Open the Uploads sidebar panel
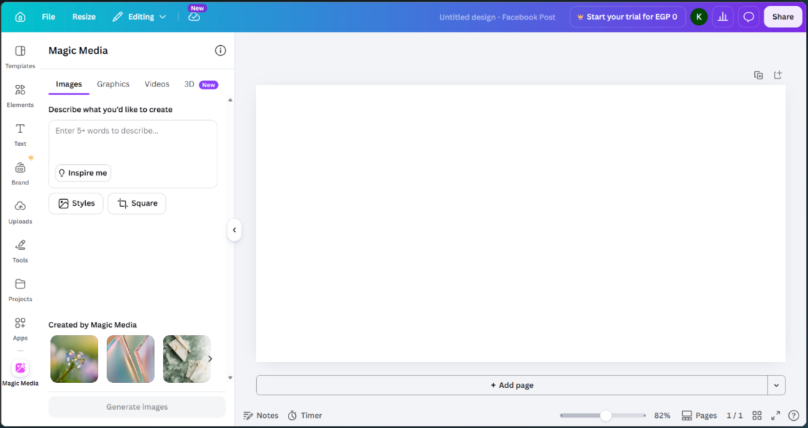 (20, 212)
